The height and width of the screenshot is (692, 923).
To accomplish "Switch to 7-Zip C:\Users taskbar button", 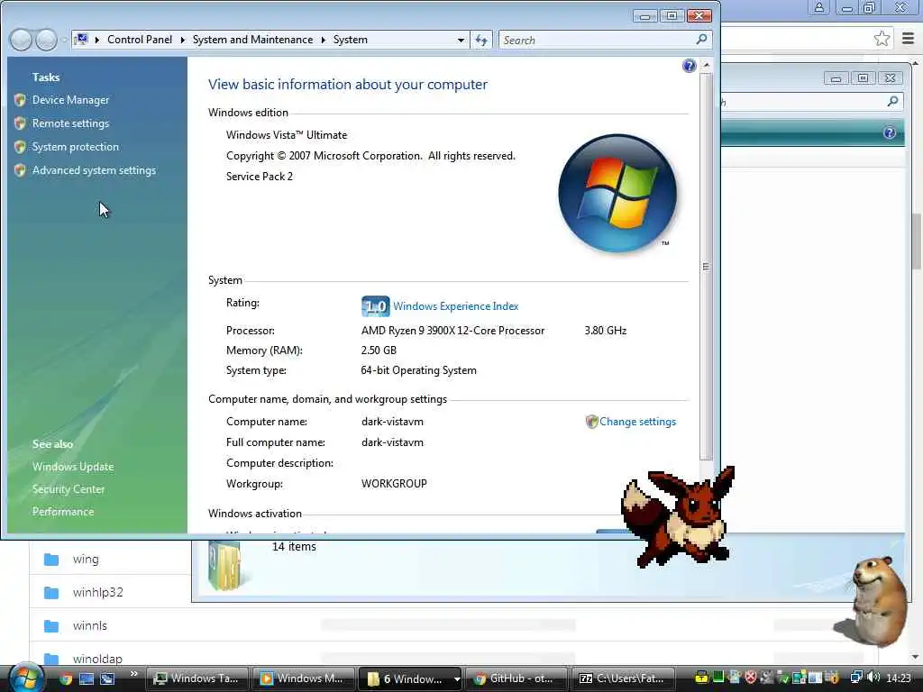I will pos(622,678).
